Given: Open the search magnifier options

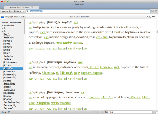Looking at the screenshot, I should coord(28,11).
